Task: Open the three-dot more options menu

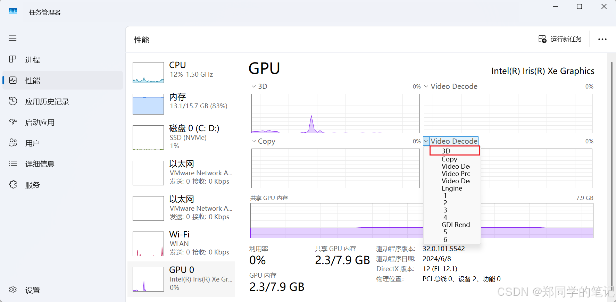Action: [x=602, y=39]
